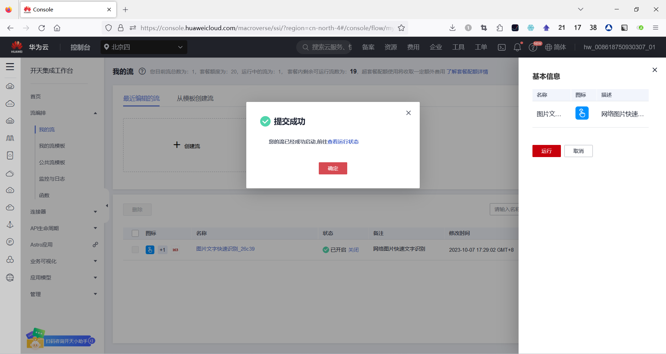The height and width of the screenshot is (354, 666).
Task: Switch language using the 简体 globe icon
Action: click(555, 47)
